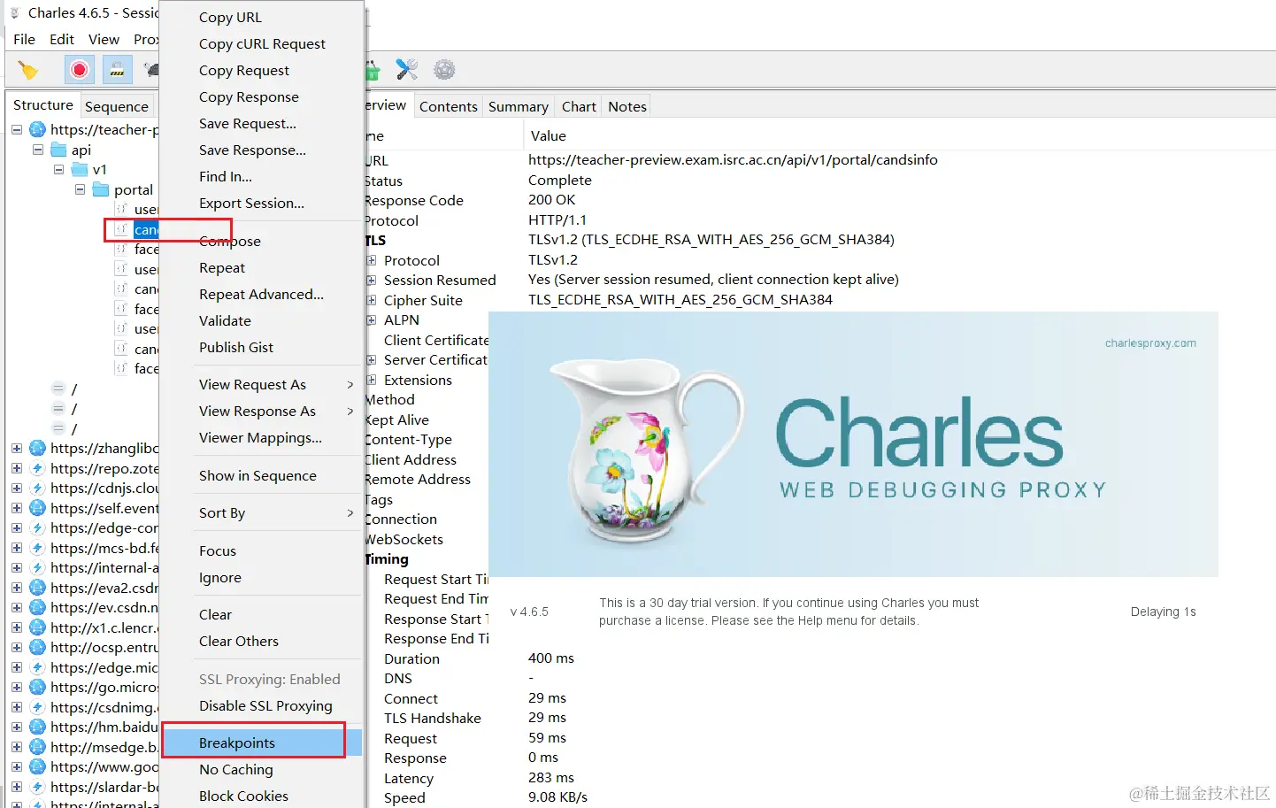Click the globe icon beside http://ocsp.entru

click(x=37, y=647)
